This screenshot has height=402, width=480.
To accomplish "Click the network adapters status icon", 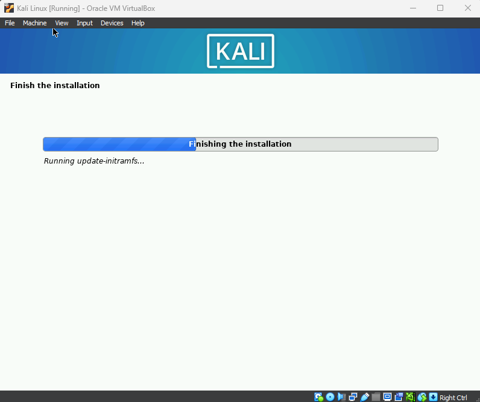I will point(353,397).
